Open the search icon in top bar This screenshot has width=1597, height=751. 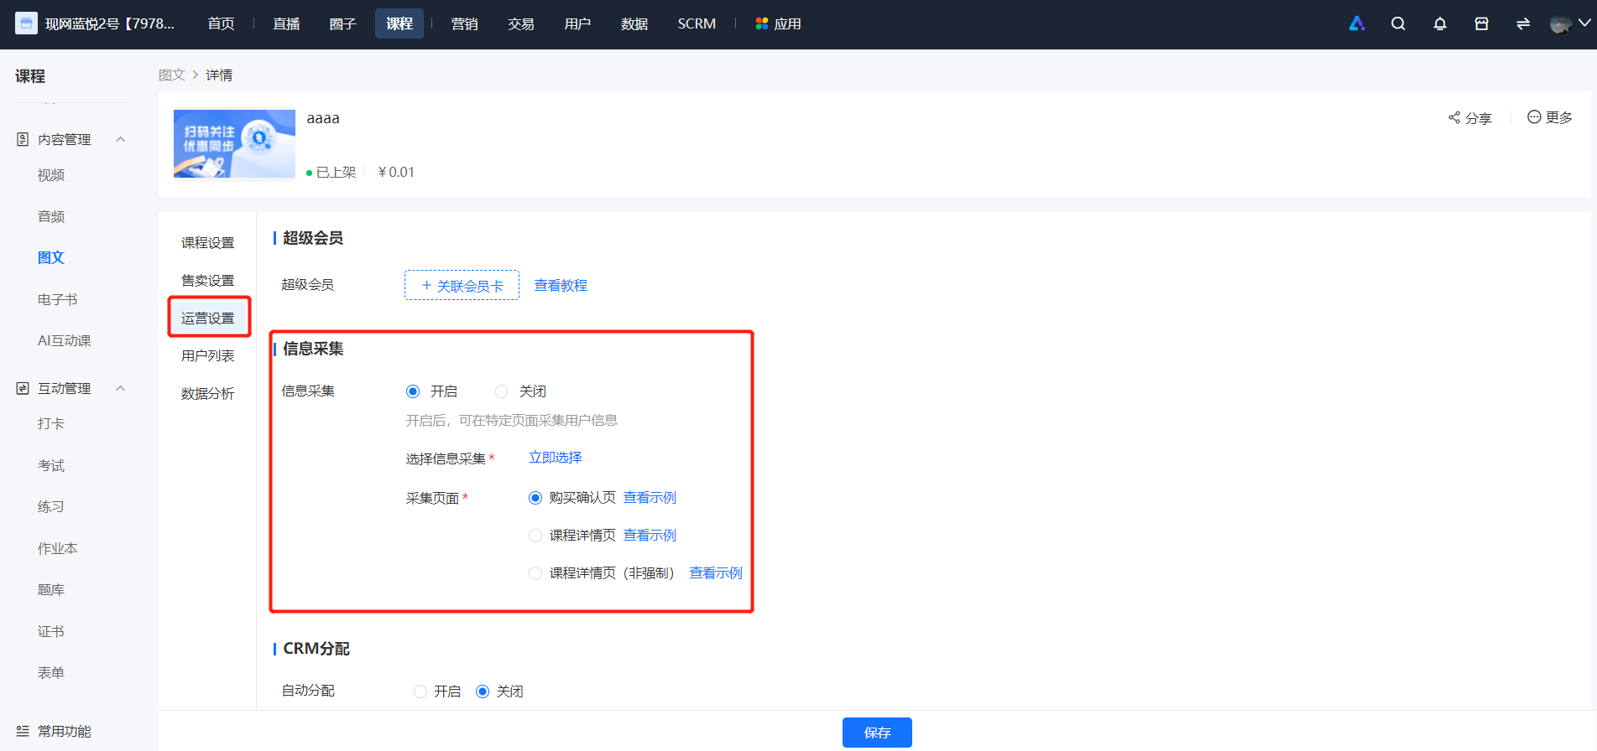click(x=1398, y=23)
